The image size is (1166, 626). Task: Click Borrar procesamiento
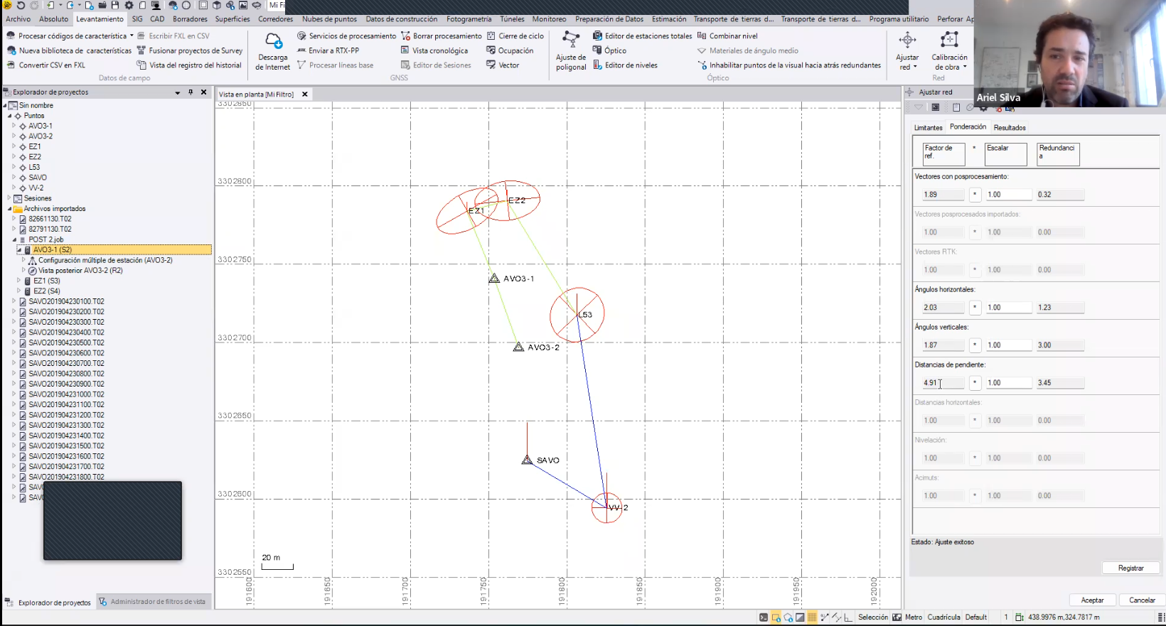[441, 36]
